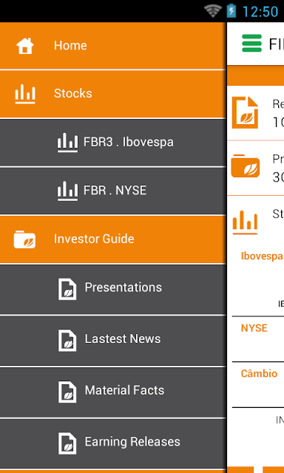Screen dimensions: 284x473
Task: Open Earning Releases in the drawer
Action: (113, 443)
